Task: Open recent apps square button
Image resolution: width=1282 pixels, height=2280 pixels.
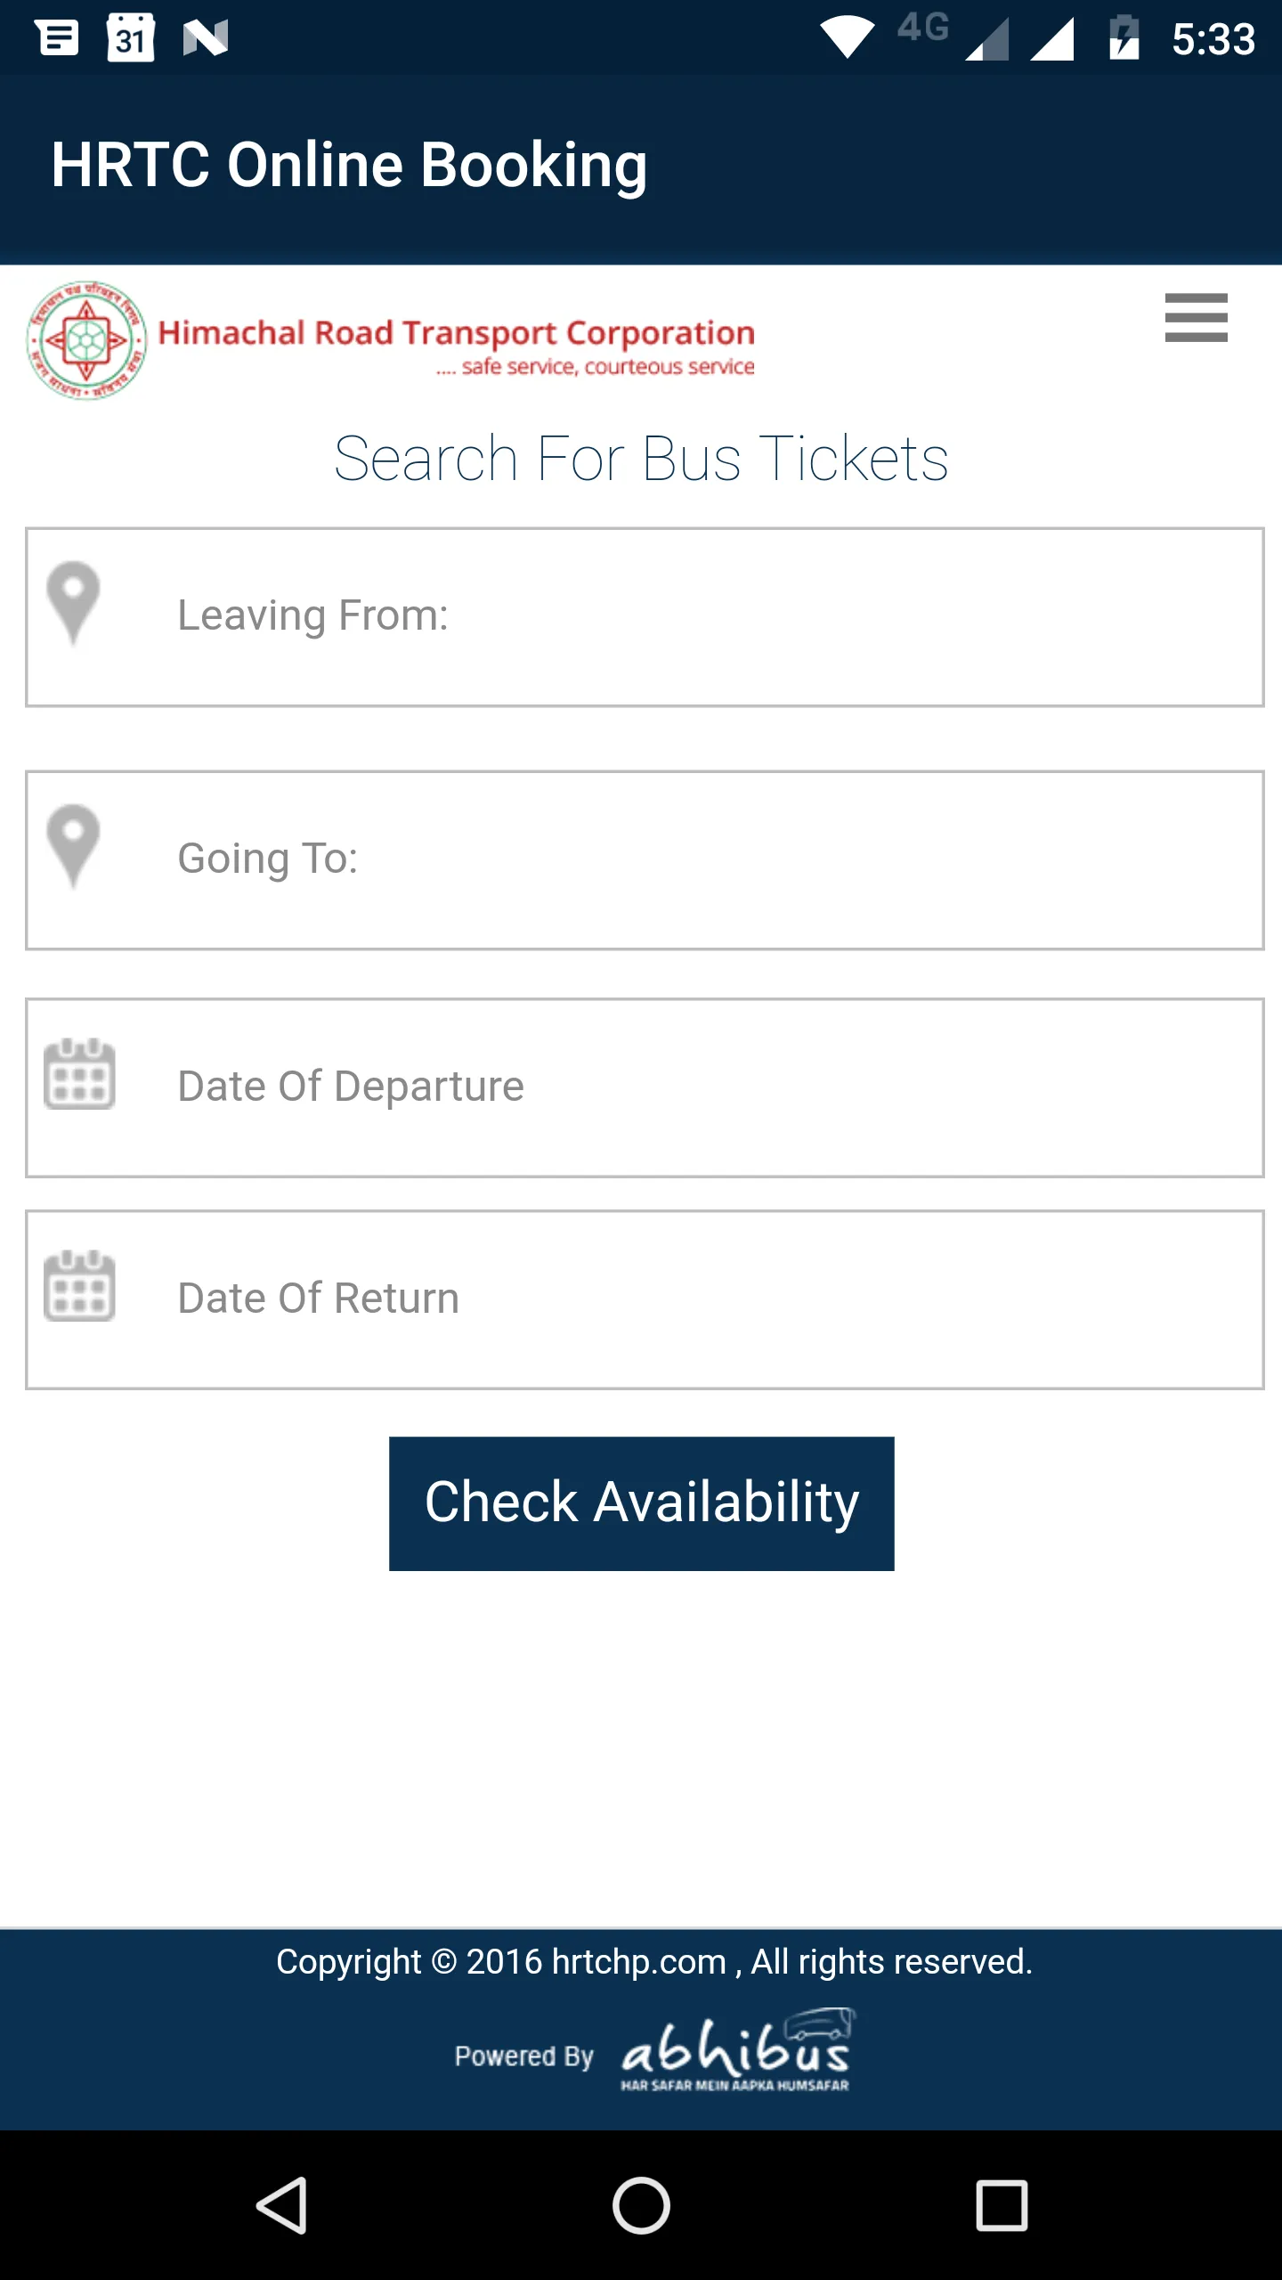Action: click(1002, 2205)
